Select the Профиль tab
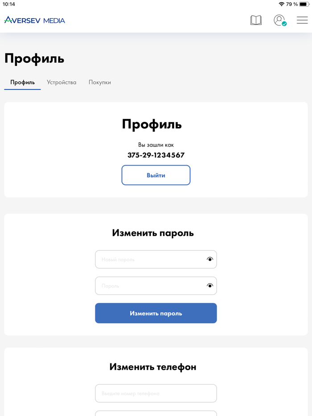Viewport: 312px width, 416px height. [22, 82]
